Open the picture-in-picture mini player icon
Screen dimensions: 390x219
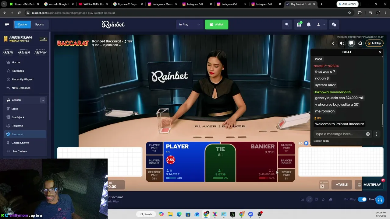302,199
